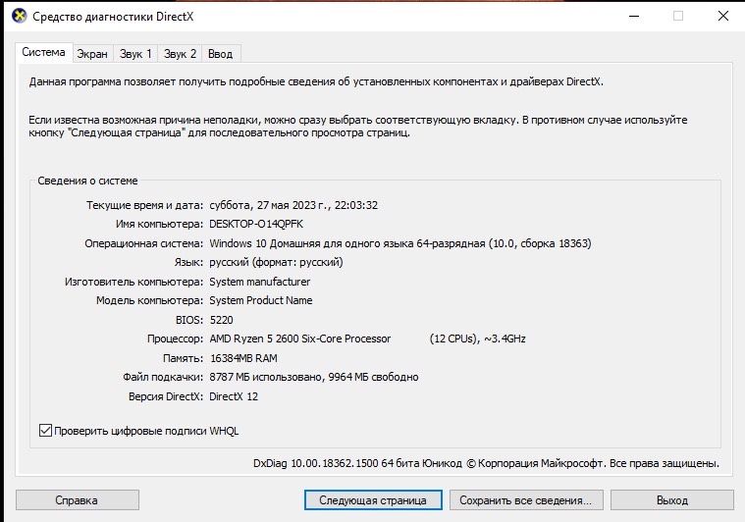Click the Сведения о системе group label

(x=88, y=181)
